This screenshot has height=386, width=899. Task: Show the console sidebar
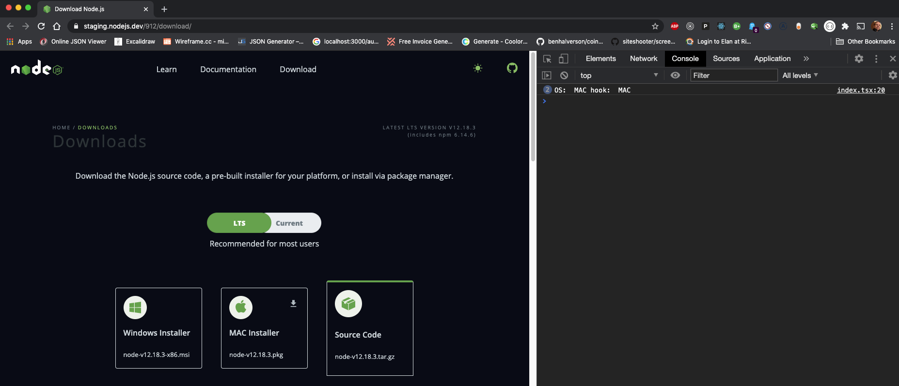point(547,75)
